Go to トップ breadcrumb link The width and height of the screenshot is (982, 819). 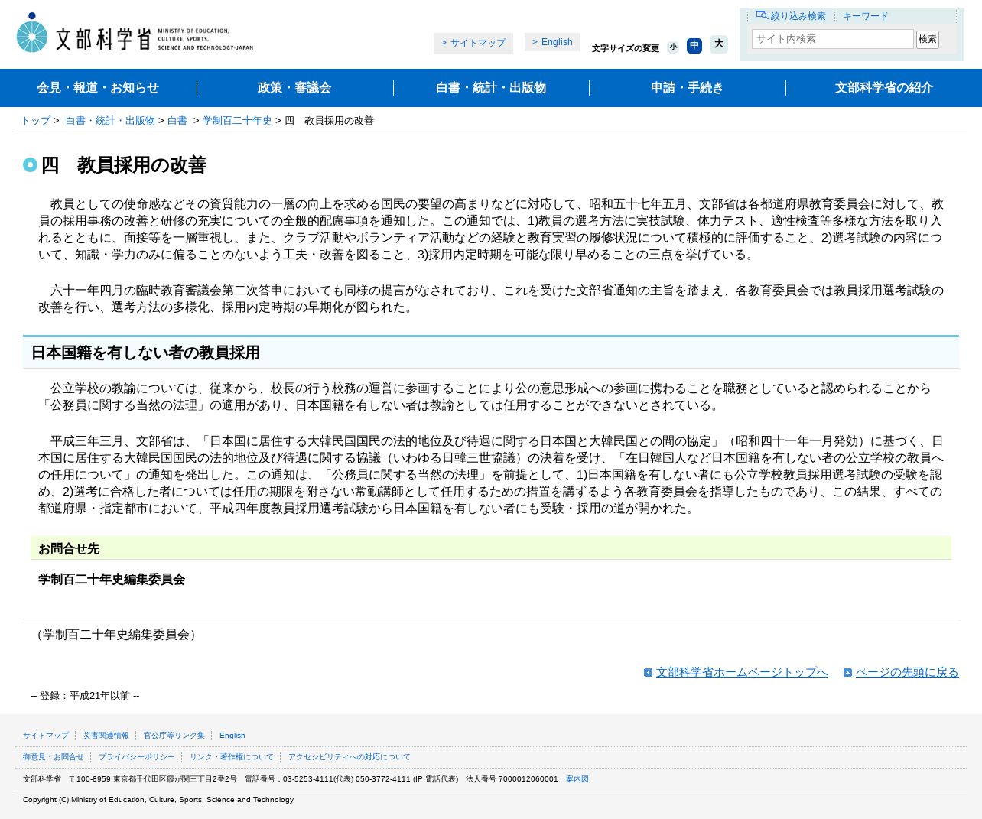[x=35, y=121]
